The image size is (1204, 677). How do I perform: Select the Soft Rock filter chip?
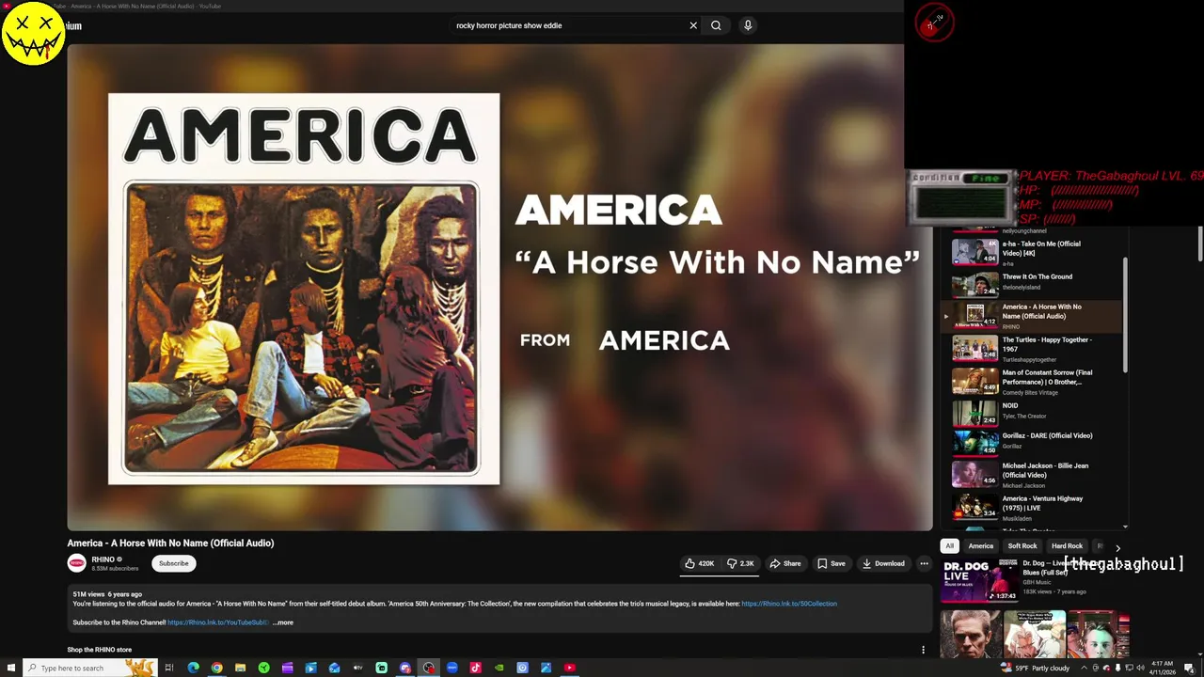point(1022,545)
